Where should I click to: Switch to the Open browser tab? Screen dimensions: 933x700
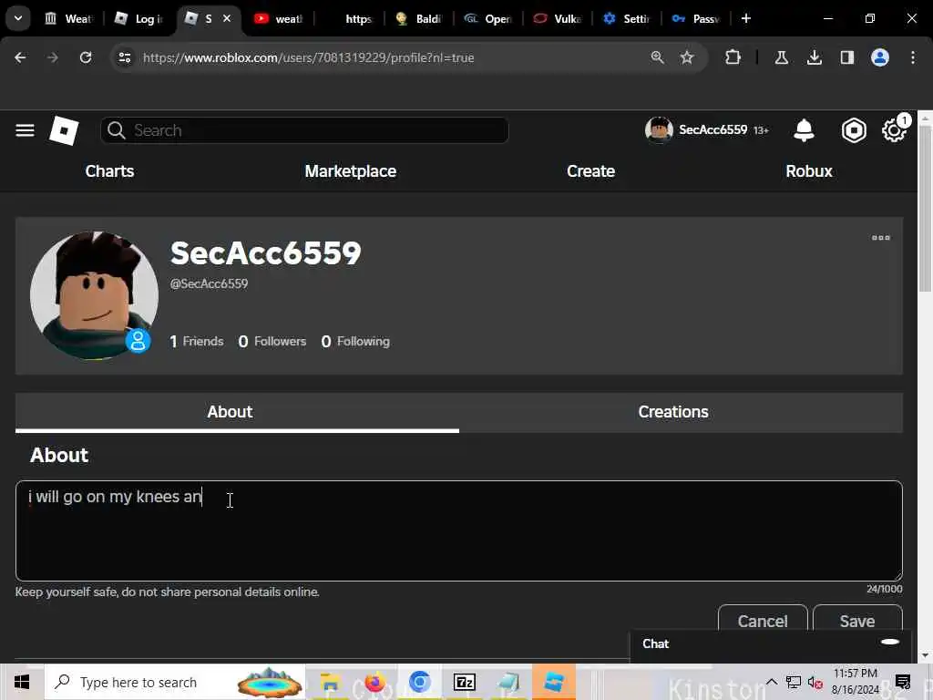pyautogui.click(x=487, y=19)
